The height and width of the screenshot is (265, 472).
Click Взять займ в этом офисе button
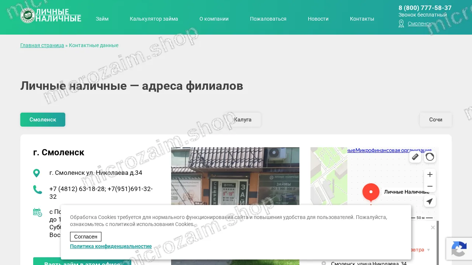(x=82, y=261)
